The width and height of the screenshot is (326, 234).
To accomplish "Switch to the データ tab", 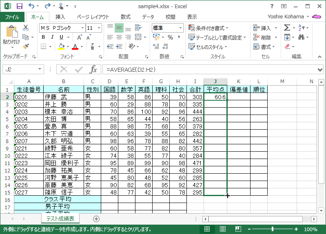I will [x=148, y=17].
